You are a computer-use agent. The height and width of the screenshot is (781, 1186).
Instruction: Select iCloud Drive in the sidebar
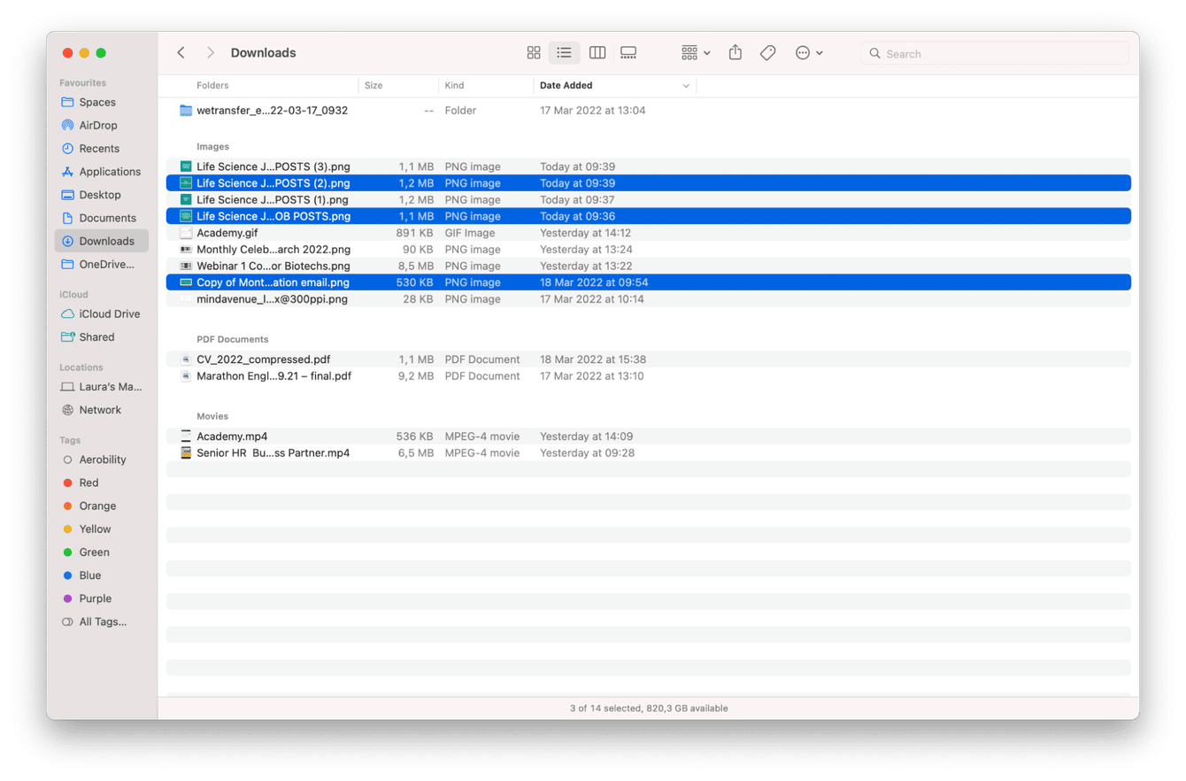(105, 313)
